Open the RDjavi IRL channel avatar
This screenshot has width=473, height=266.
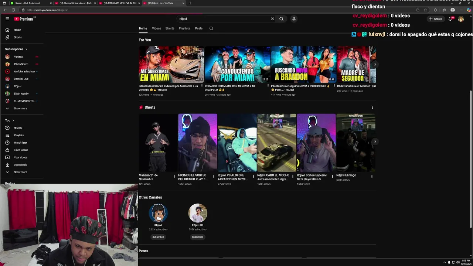click(x=198, y=213)
